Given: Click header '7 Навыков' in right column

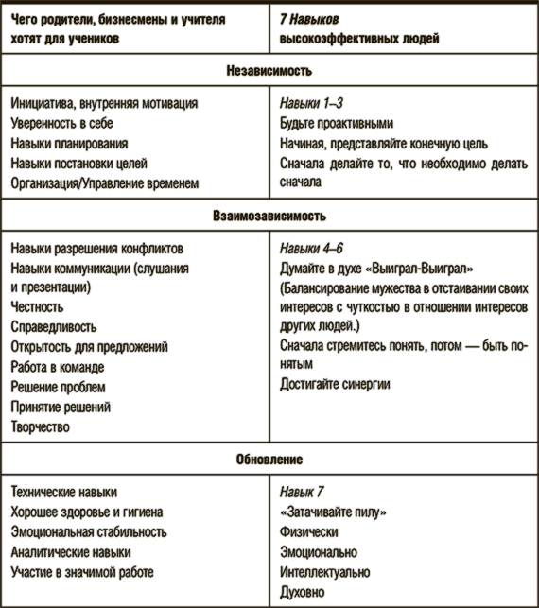Looking at the screenshot, I should pyautogui.click(x=309, y=19).
